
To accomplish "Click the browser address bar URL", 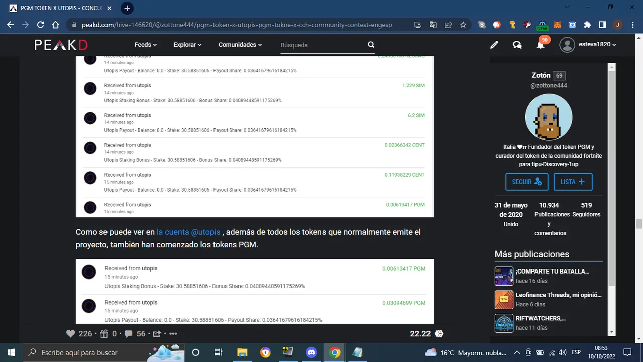I will [237, 25].
